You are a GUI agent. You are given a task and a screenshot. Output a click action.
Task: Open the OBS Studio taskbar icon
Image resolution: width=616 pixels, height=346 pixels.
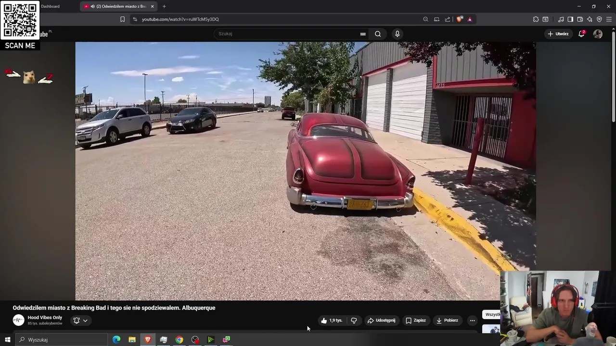195,340
